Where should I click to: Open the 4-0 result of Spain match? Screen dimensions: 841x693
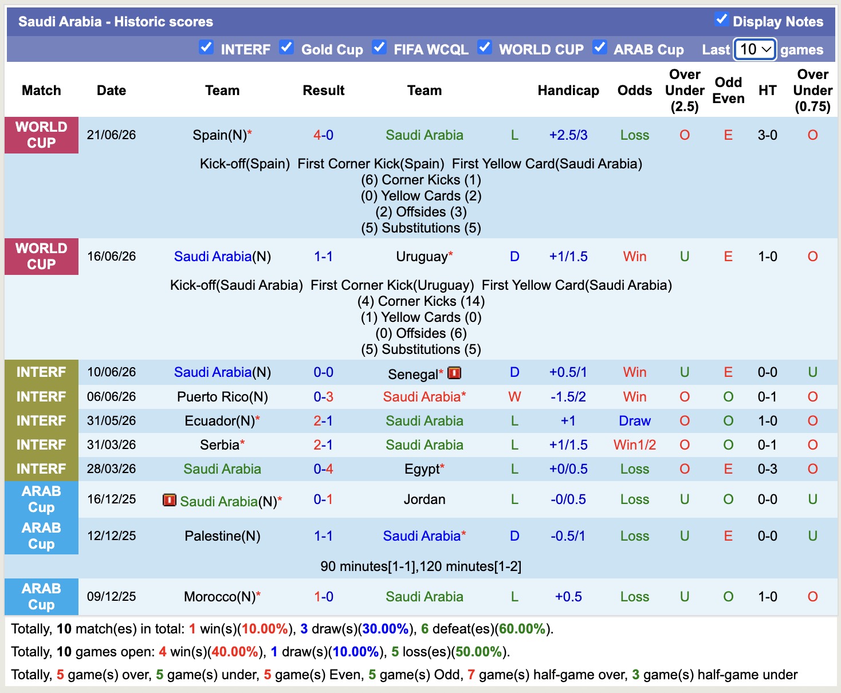click(324, 135)
